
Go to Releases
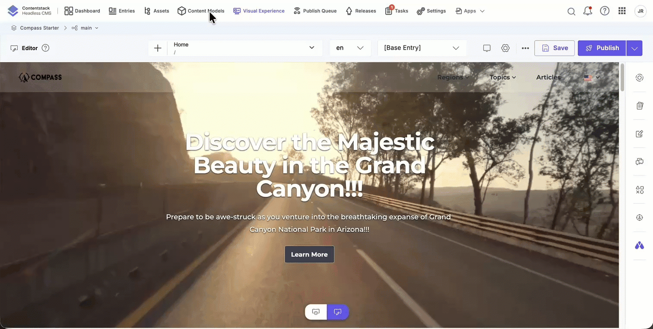click(361, 11)
